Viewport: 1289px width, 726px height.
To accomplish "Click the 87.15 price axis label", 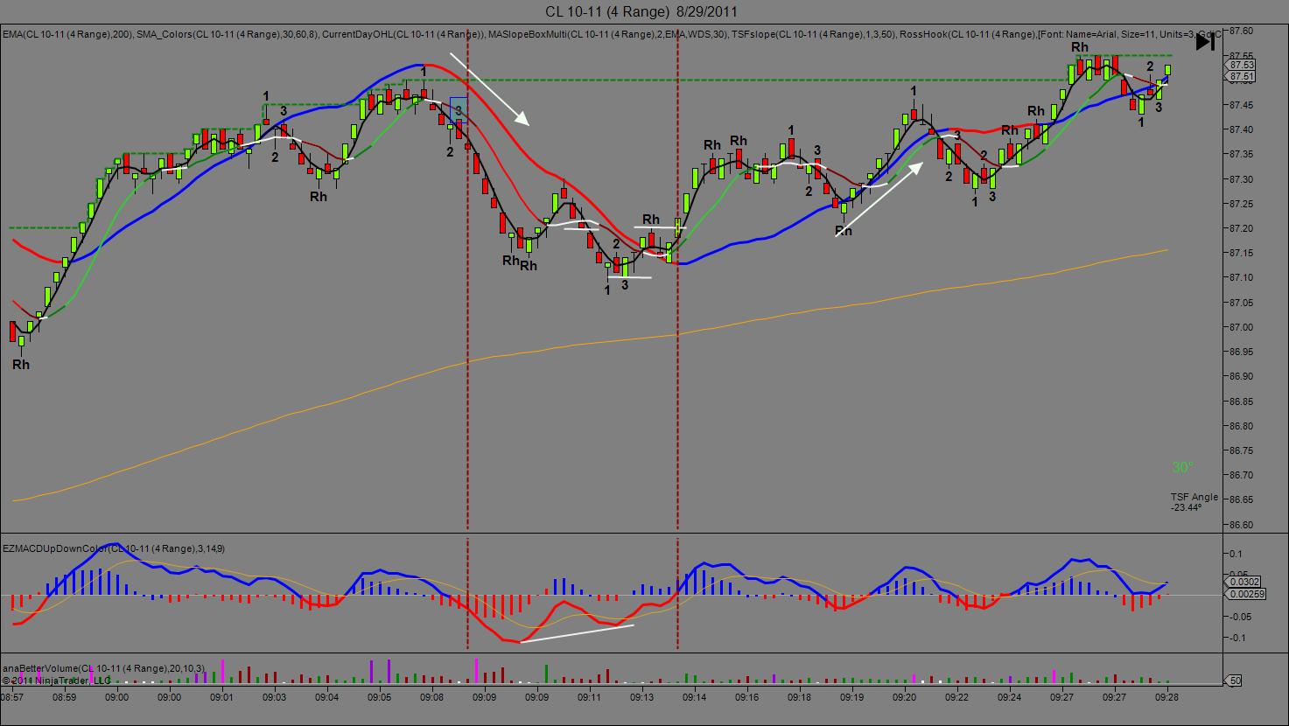I will [x=1242, y=253].
